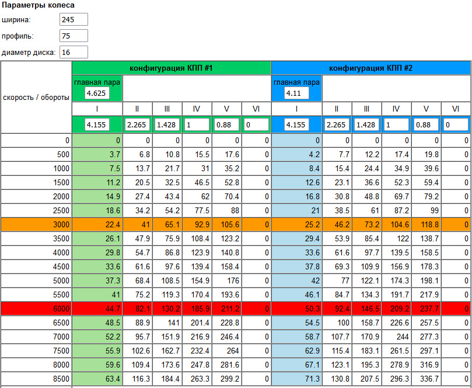Select gear II ratio 2.265 in КПП #2

coord(337,124)
